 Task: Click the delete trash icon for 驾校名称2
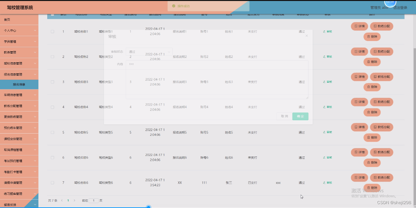(372, 62)
